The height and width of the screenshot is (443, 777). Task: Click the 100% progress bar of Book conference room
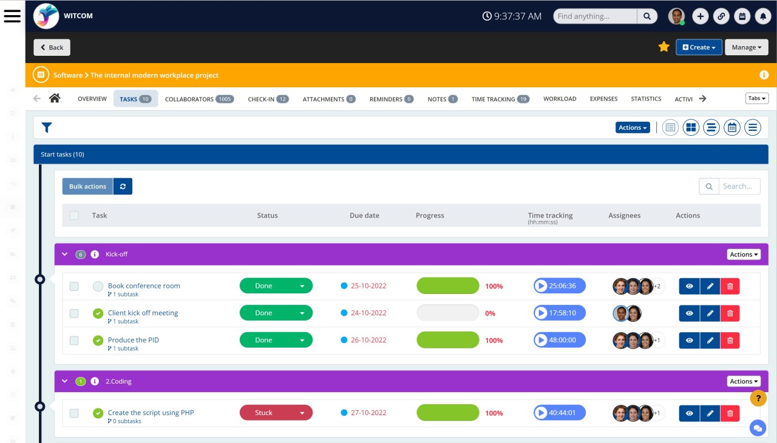(447, 285)
